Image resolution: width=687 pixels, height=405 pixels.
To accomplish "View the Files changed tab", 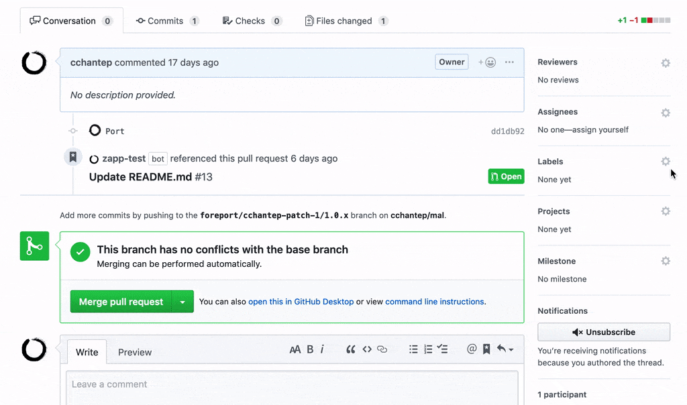I will pos(346,21).
